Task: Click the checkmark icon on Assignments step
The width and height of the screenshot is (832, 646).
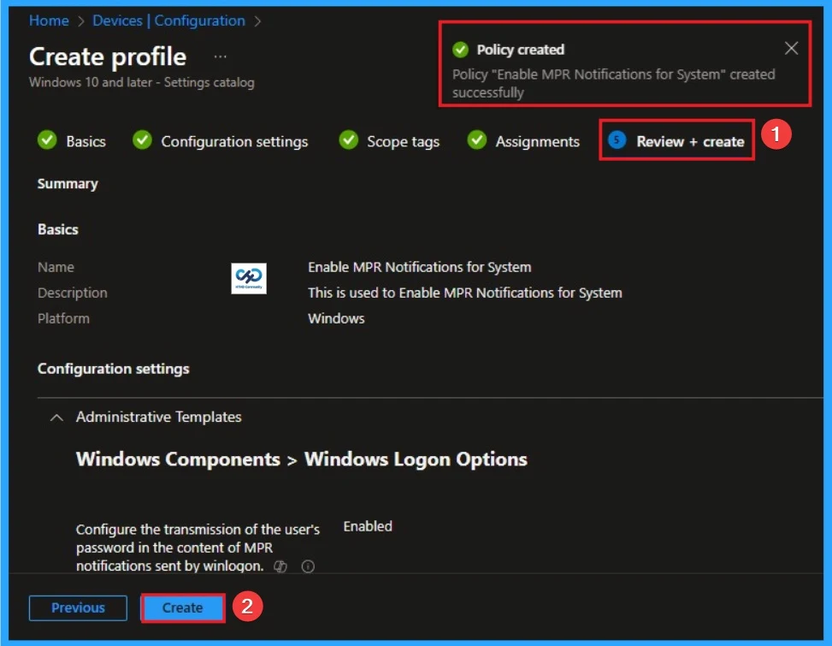Action: (x=476, y=141)
